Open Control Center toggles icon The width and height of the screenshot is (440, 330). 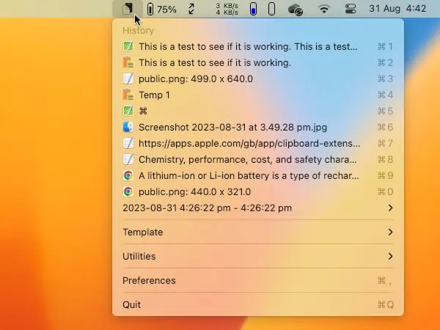click(351, 9)
